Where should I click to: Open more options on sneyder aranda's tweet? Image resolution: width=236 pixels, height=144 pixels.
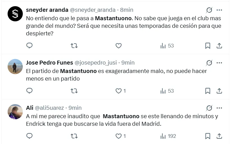click(x=219, y=10)
